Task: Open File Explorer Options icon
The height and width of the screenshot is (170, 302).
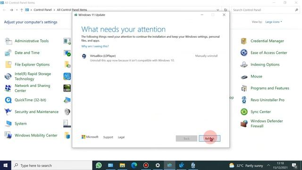Action: pos(8,65)
